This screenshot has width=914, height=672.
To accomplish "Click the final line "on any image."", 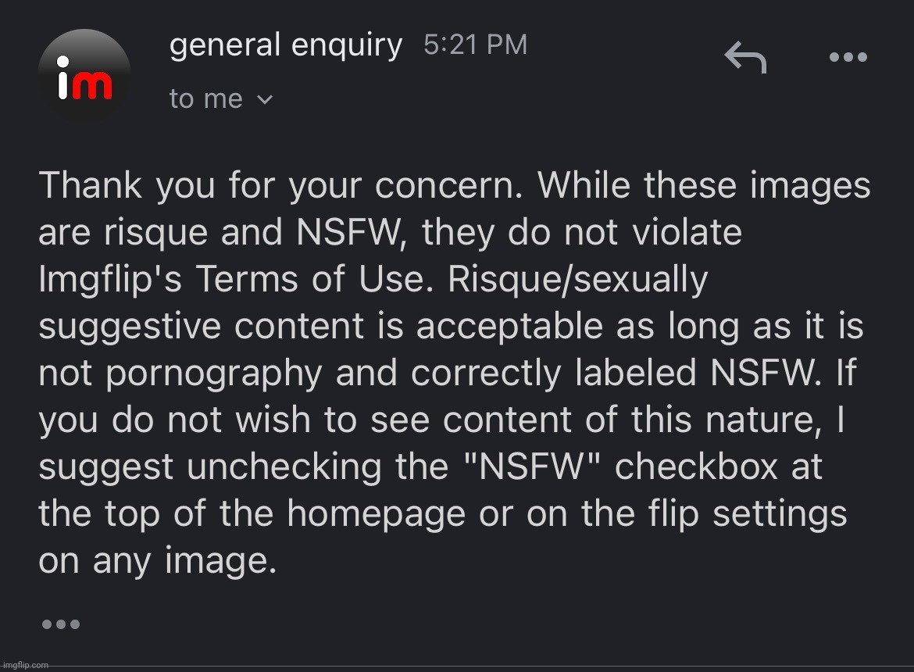I will [157, 561].
